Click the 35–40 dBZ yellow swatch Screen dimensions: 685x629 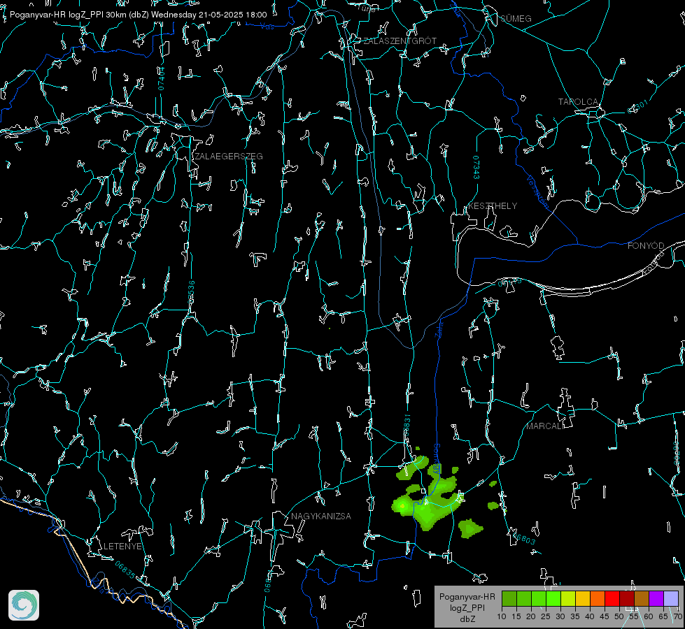click(583, 598)
